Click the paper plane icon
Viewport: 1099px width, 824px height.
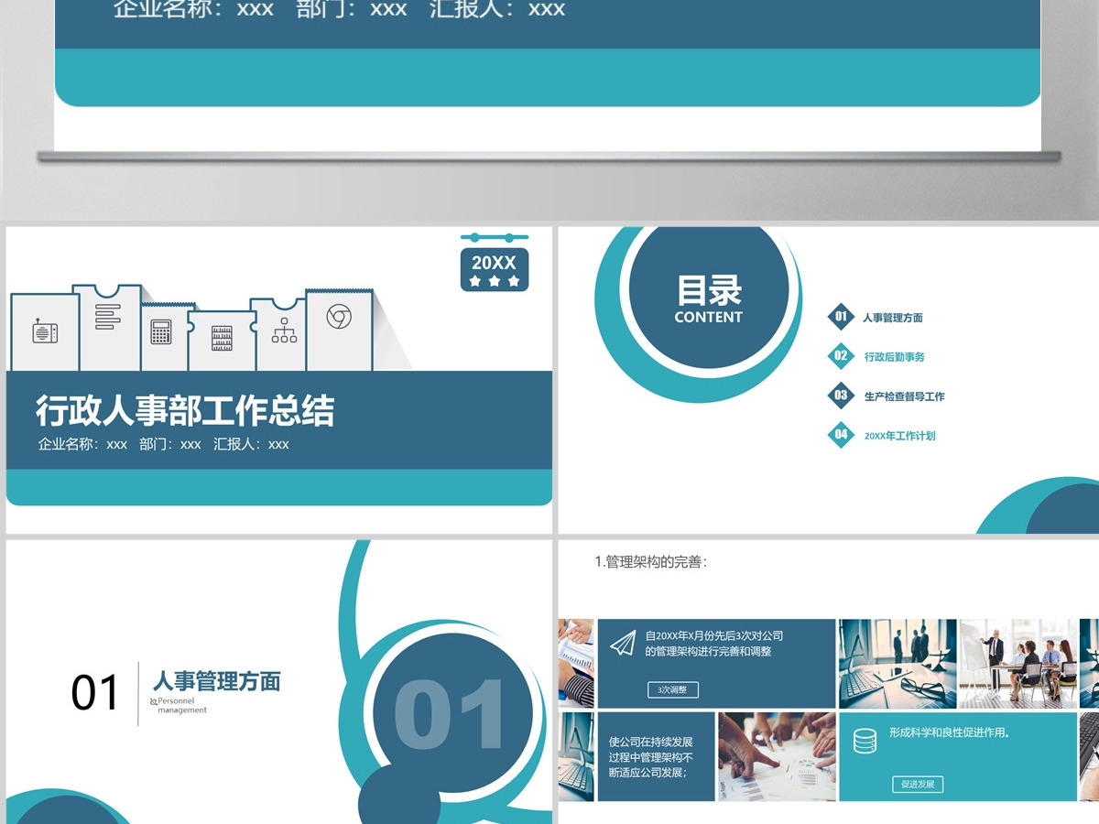[623, 644]
